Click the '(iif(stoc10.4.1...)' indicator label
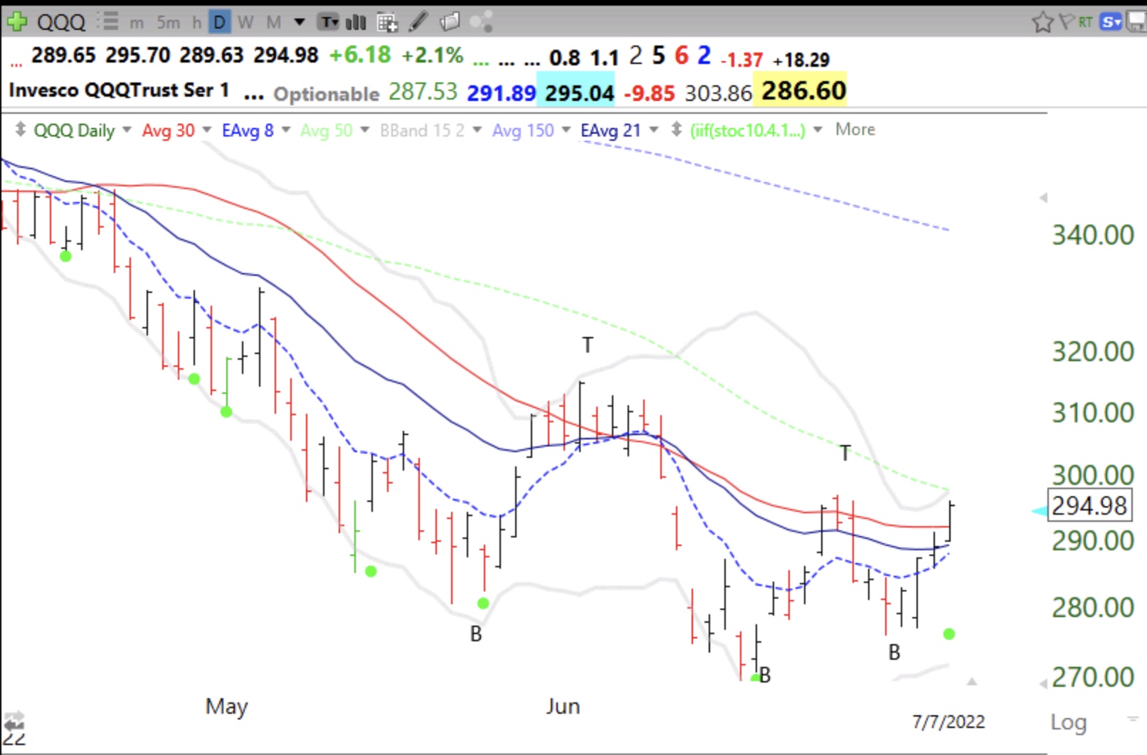This screenshot has width=1147, height=755. click(747, 130)
